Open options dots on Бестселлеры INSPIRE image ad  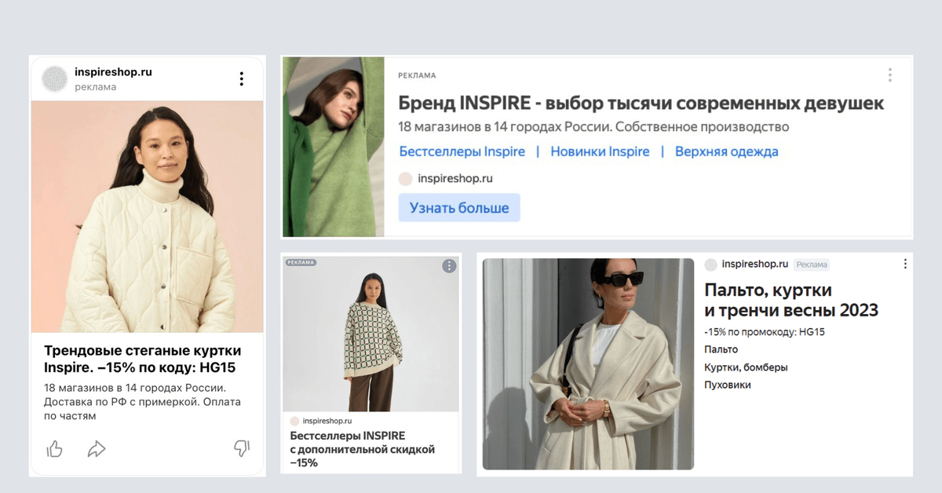[449, 266]
